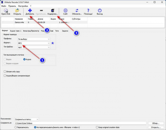Click the Open Disk toolbar icon
This screenshot has height=130, width=166.
point(6,11)
